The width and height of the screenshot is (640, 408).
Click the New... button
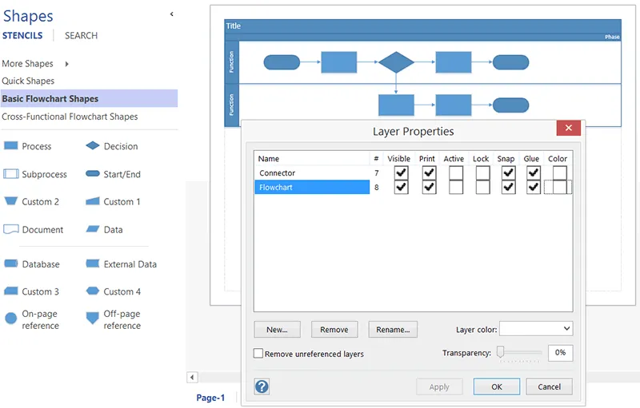pyautogui.click(x=277, y=330)
